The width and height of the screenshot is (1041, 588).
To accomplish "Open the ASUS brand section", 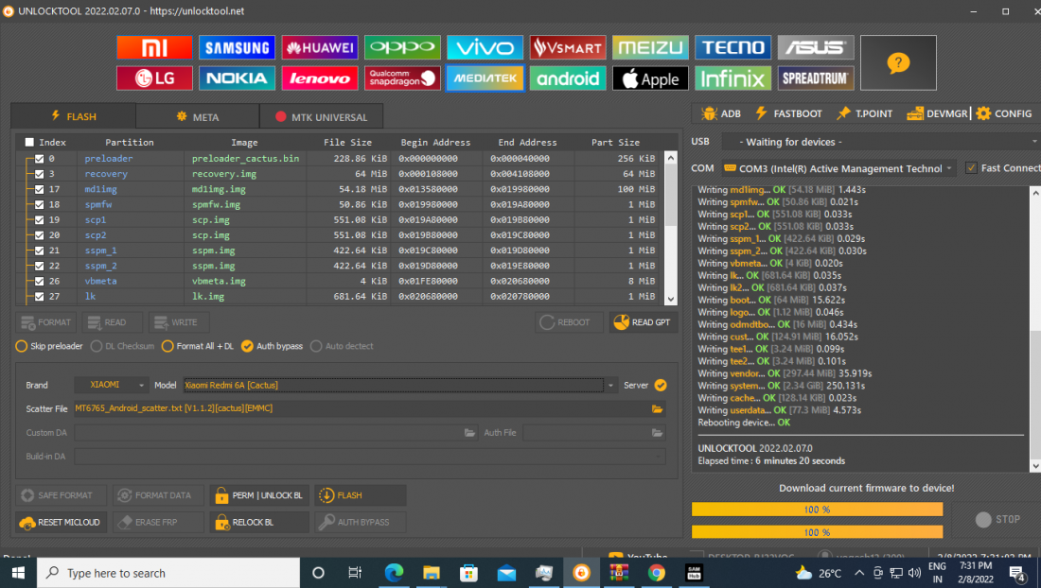I will (815, 47).
